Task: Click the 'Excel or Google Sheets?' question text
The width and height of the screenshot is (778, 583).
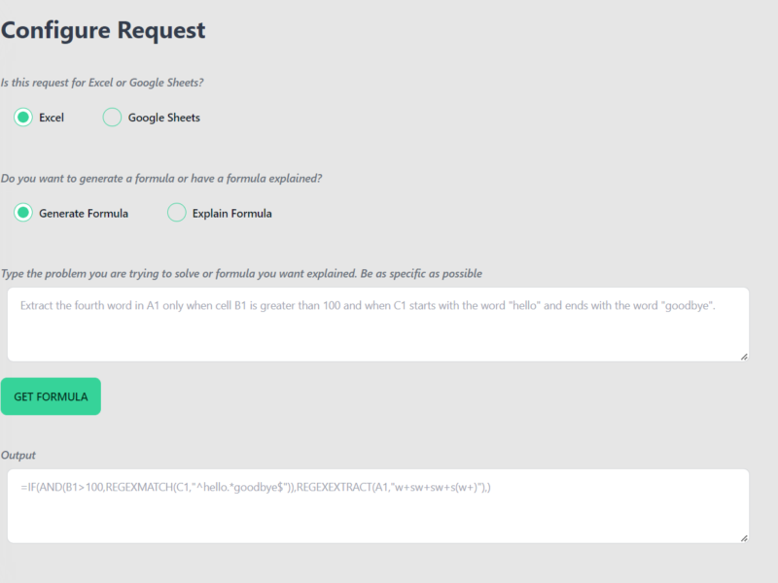Action: tap(102, 83)
